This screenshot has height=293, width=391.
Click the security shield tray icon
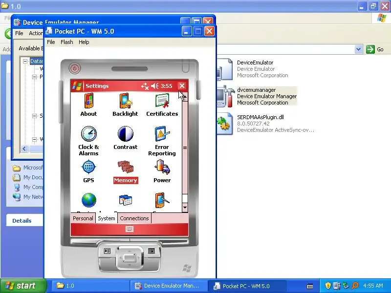(x=328, y=286)
